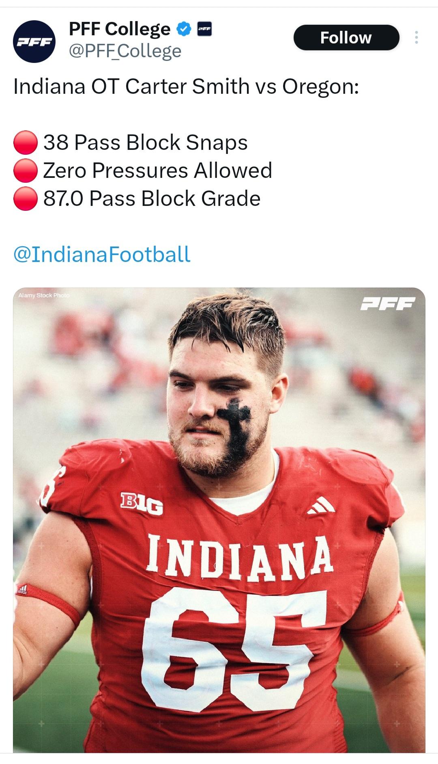
Task: Open the @IndianaFootball mention link
Action: coord(102,255)
